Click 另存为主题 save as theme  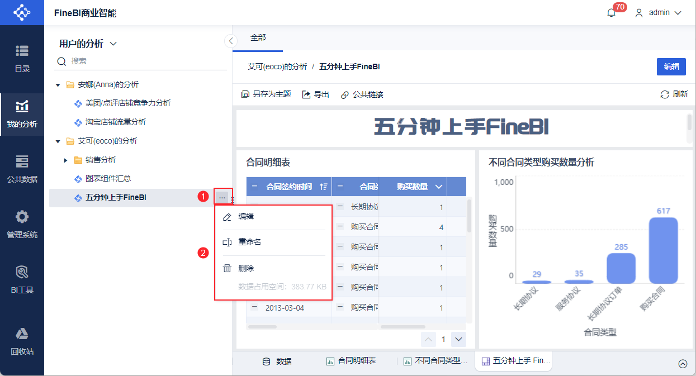[266, 94]
